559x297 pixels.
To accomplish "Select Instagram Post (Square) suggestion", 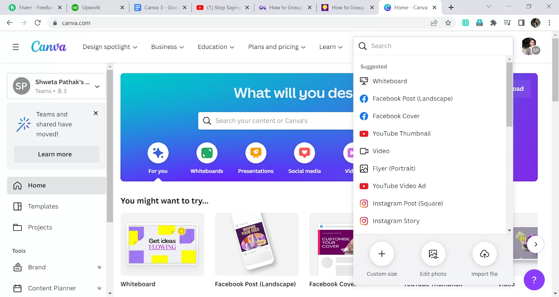I will tap(430, 203).
